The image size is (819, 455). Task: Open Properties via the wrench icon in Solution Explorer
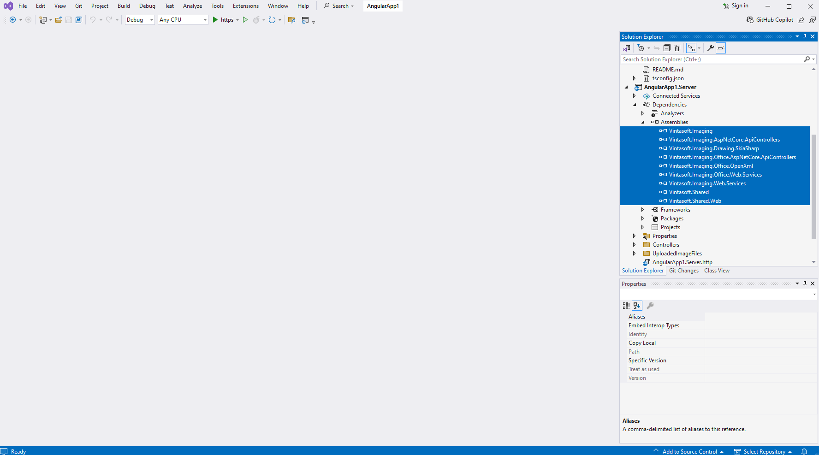tap(711, 48)
